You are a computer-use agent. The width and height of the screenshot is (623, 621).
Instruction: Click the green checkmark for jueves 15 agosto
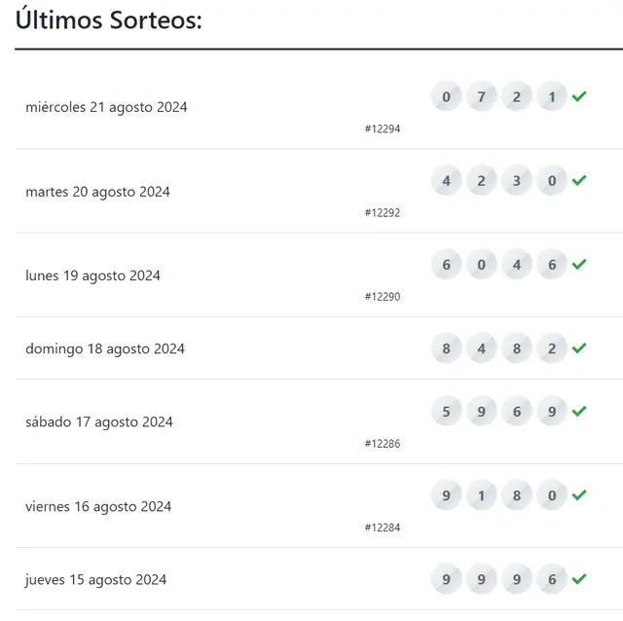point(579,579)
